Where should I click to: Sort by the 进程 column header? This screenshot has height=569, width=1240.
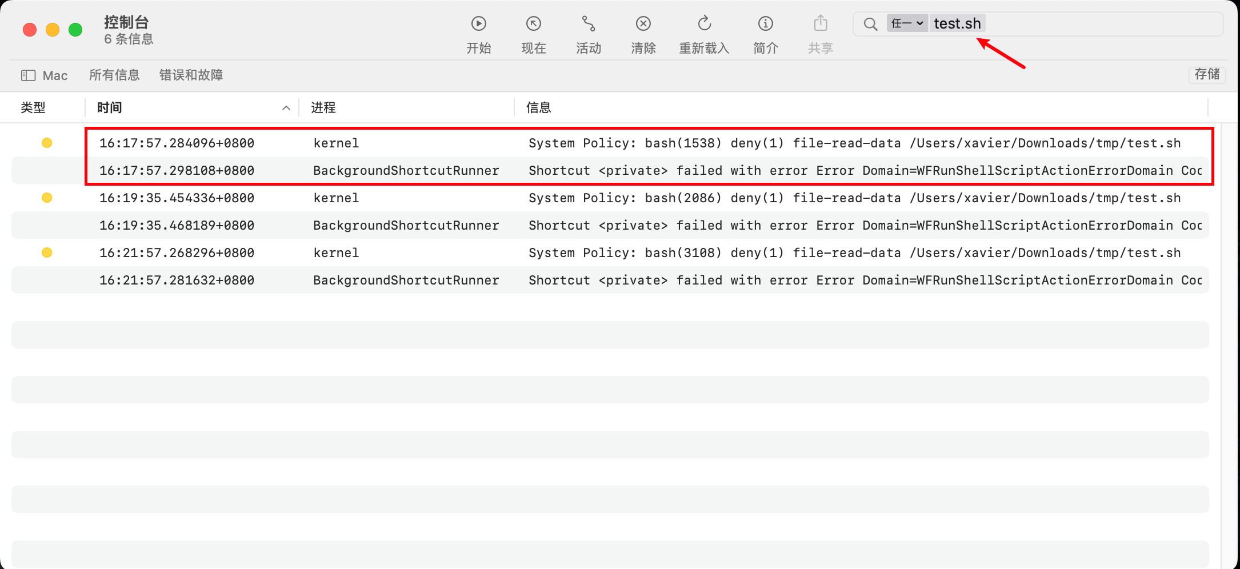click(323, 107)
